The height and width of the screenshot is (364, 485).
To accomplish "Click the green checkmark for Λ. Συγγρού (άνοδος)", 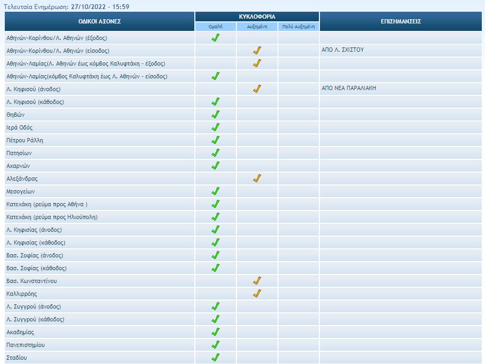I will [216, 306].
